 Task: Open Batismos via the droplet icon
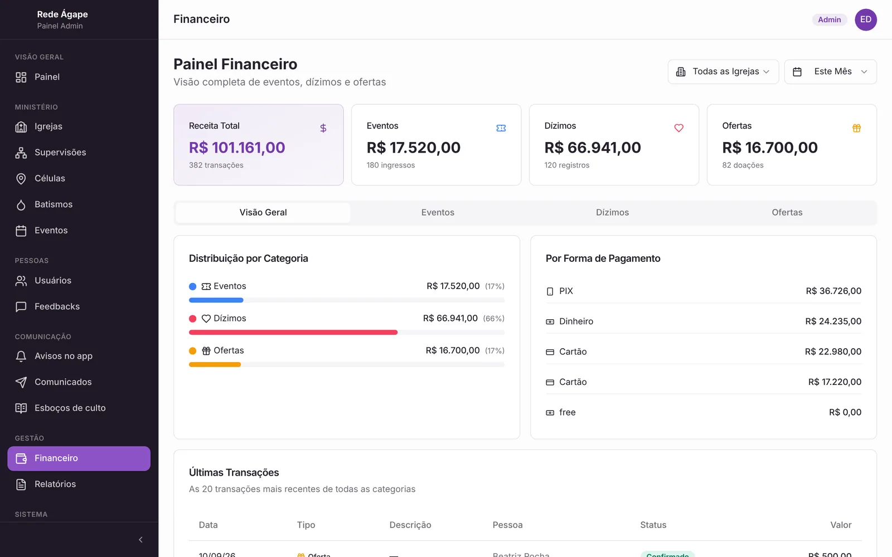click(21, 205)
